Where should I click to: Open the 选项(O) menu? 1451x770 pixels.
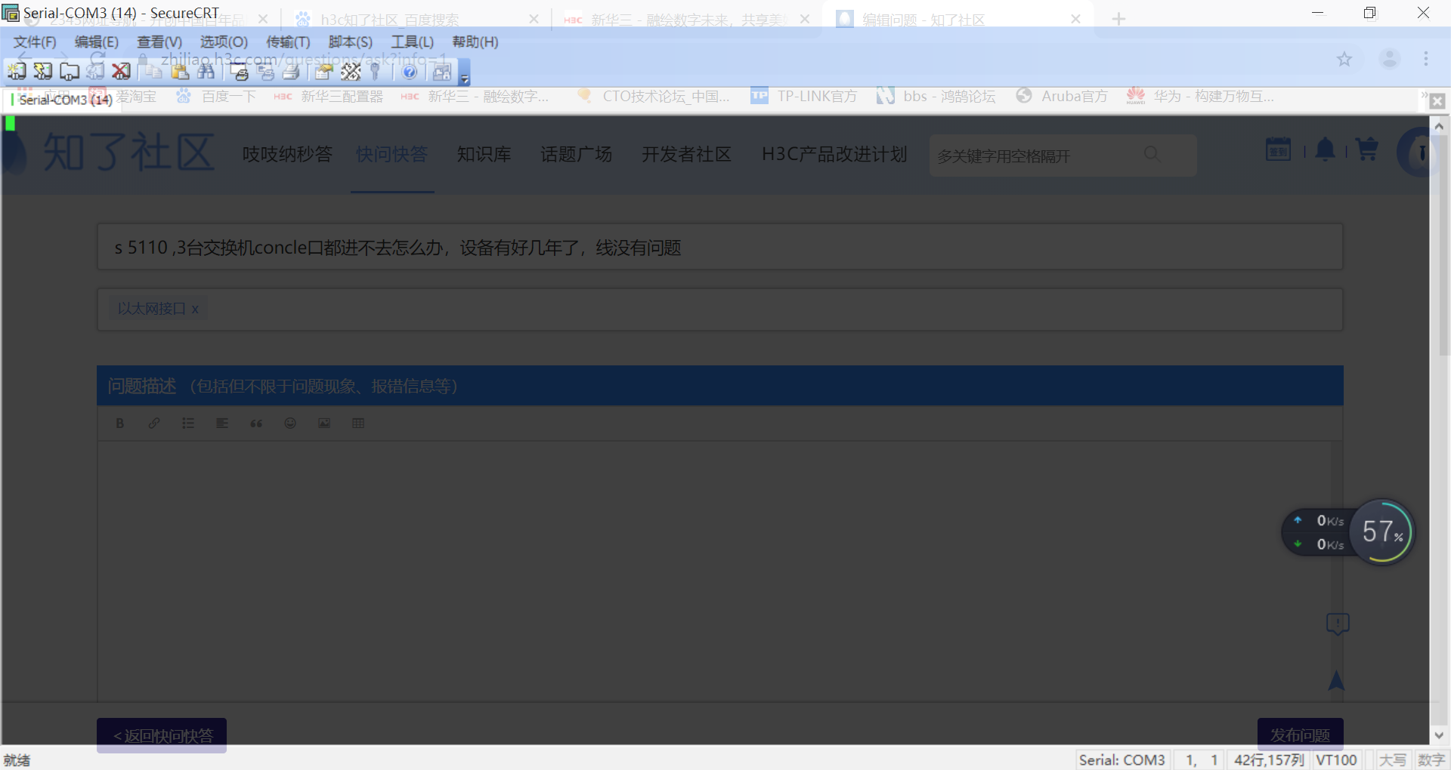224,42
